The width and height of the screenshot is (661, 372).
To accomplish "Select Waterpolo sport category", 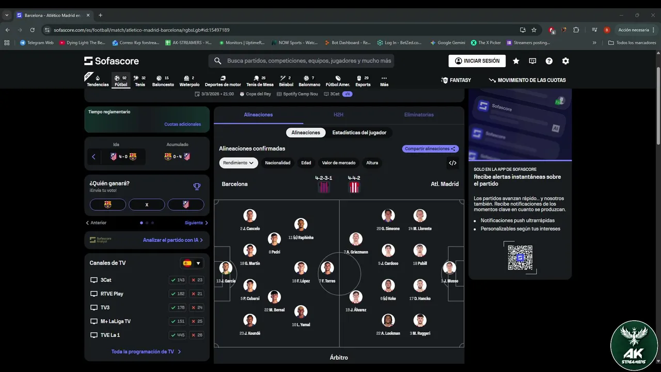I will 190,81.
